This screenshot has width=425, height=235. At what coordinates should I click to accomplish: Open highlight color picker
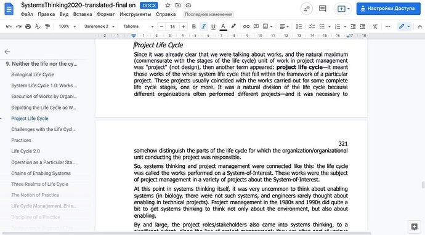(x=233, y=26)
